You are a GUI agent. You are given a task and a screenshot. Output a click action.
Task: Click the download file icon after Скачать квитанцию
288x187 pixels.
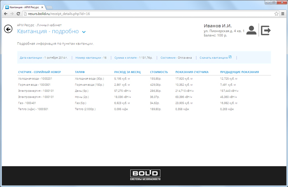230,57
